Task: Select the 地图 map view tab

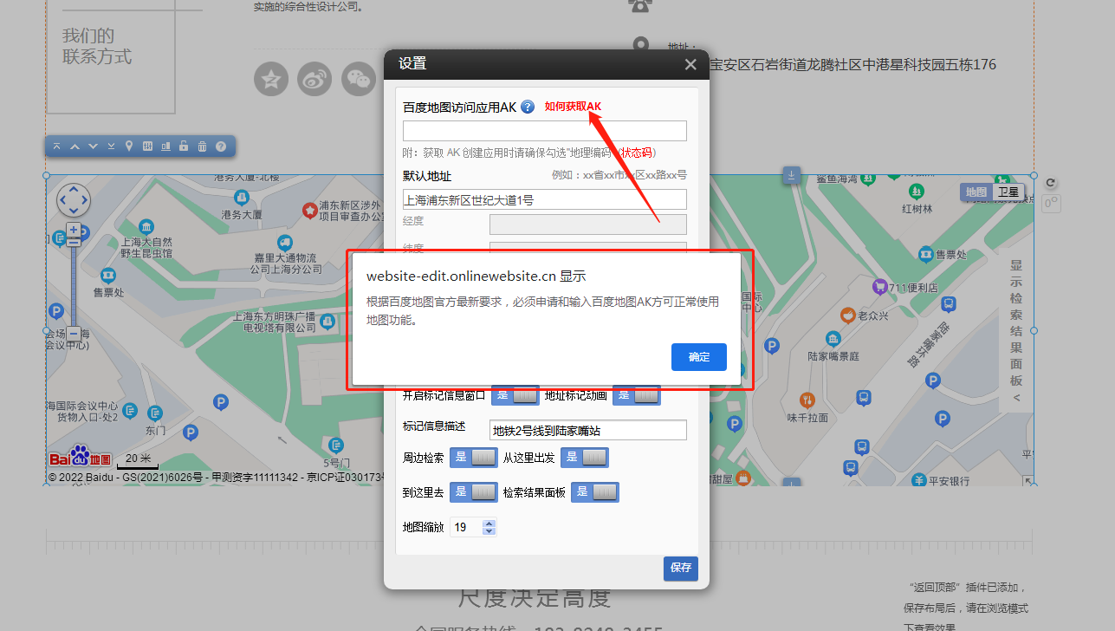Action: tap(976, 192)
